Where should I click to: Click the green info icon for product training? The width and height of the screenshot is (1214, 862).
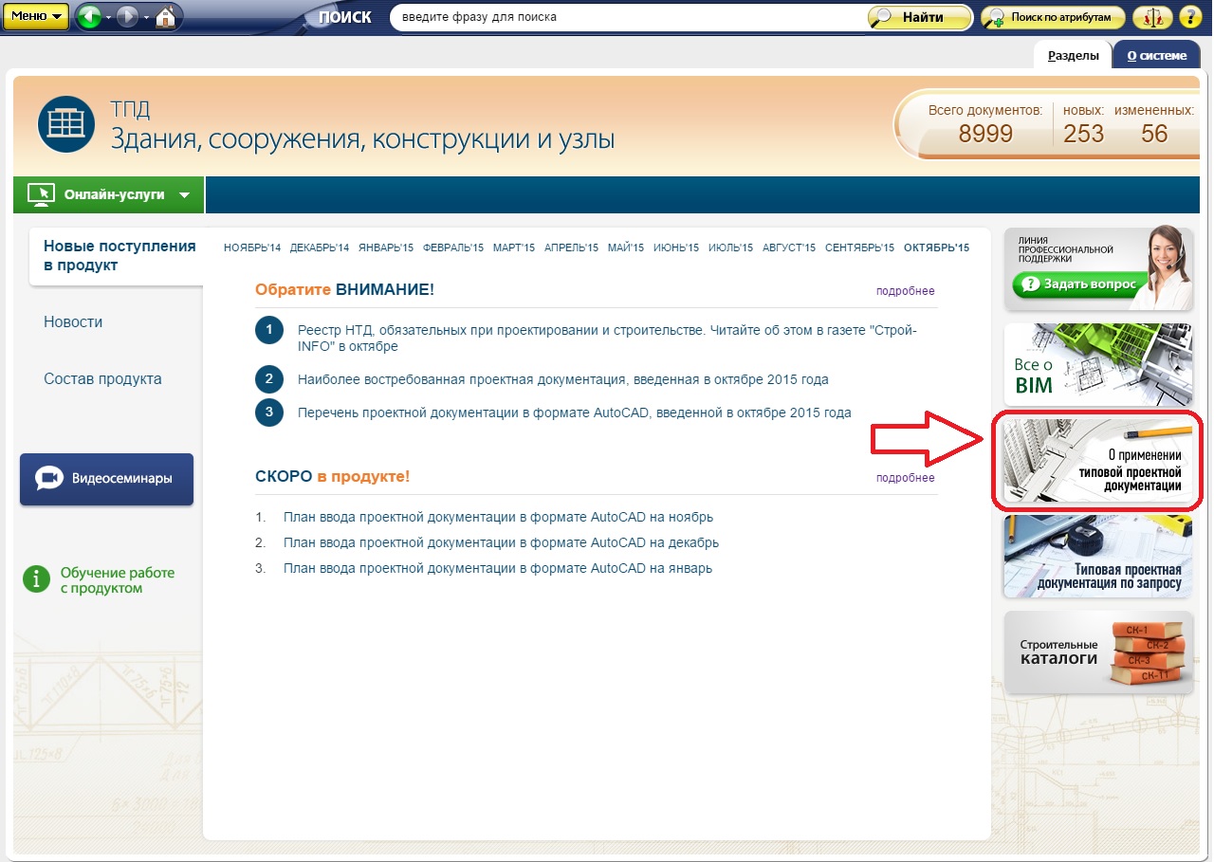tap(36, 578)
